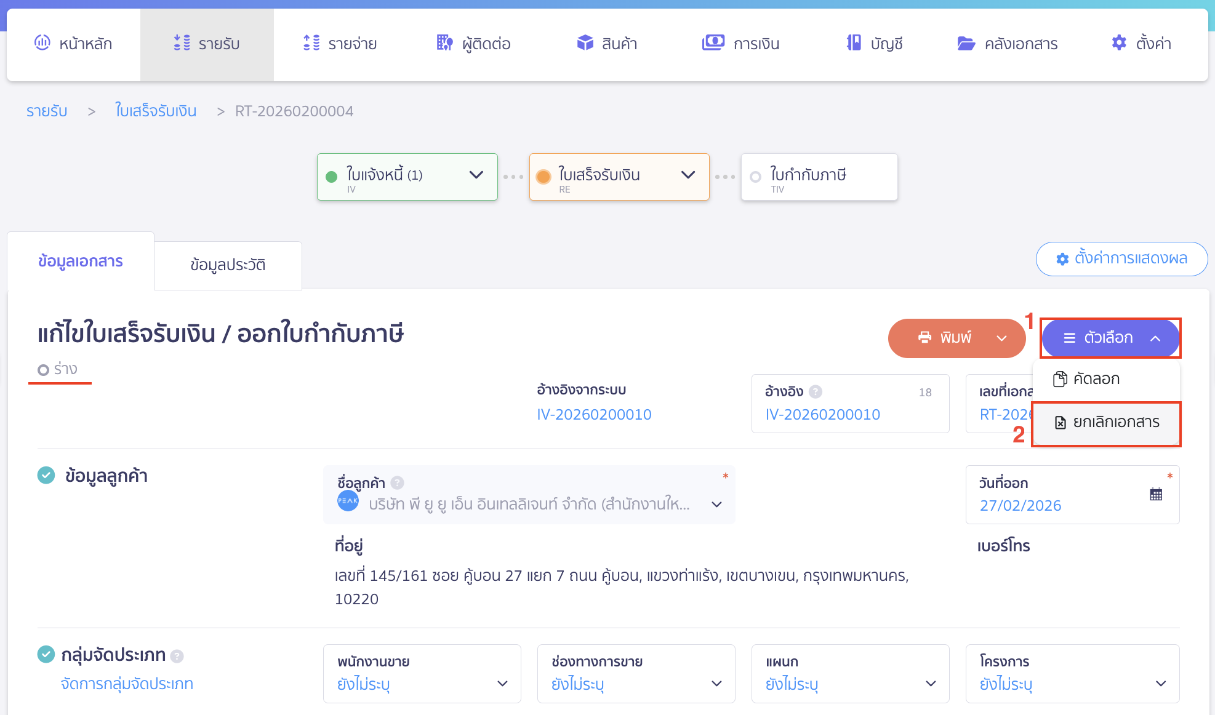1215x715 pixels.
Task: Expand the ใบแจ้งหนี้ chevron
Action: tap(475, 175)
